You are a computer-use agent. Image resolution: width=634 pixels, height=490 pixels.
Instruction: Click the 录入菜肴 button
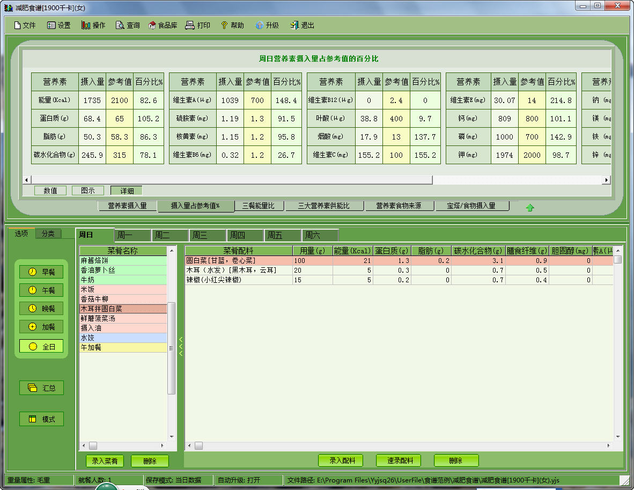(105, 460)
